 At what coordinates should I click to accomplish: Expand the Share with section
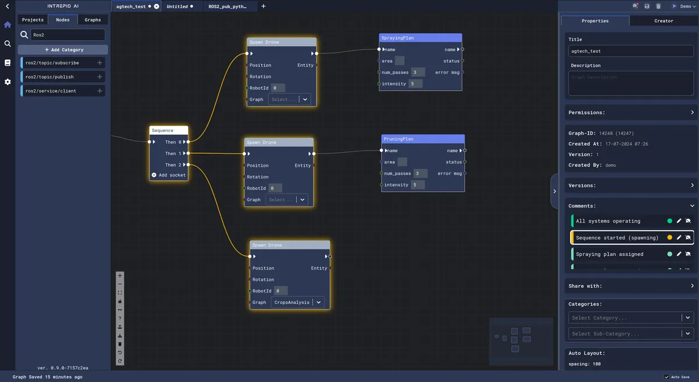pos(631,286)
